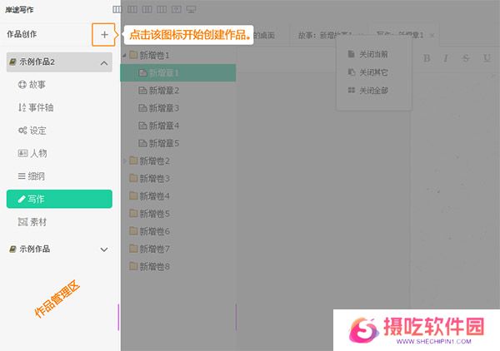Open the 设定 settings section

pyautogui.click(x=32, y=131)
